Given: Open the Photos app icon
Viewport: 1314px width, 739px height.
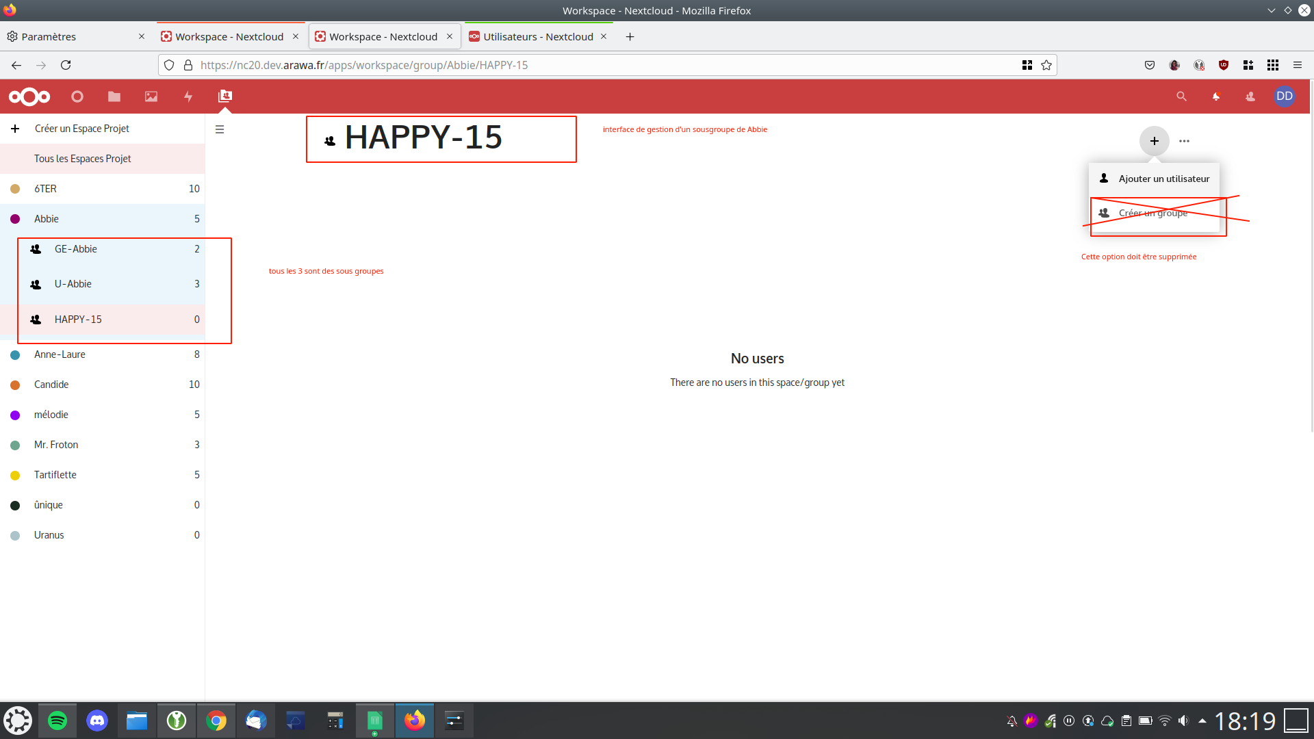Looking at the screenshot, I should (x=151, y=96).
